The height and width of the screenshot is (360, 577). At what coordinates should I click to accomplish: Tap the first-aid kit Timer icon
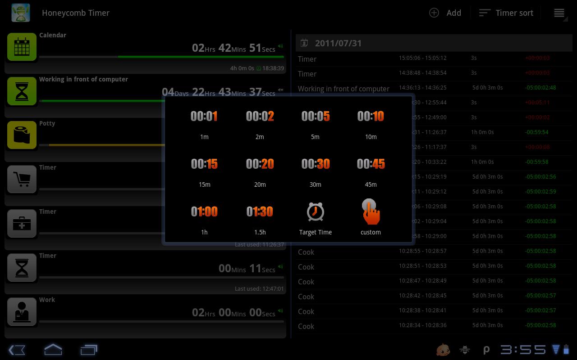[22, 223]
